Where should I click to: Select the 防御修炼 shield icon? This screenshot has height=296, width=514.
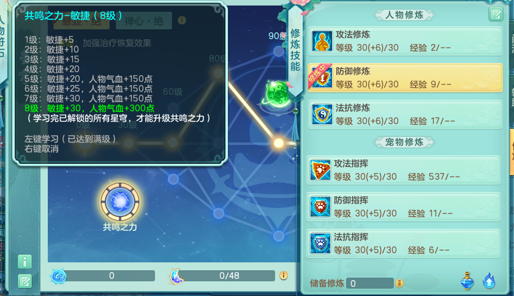[322, 78]
